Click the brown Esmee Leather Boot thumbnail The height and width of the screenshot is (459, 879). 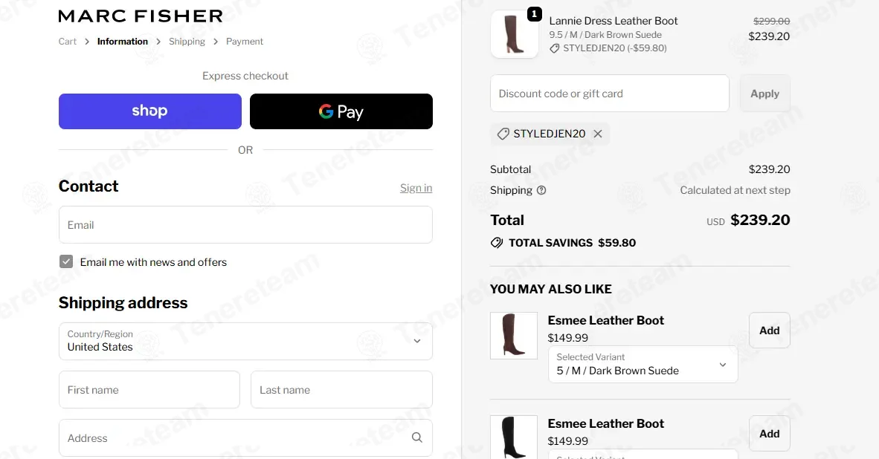[x=514, y=335]
